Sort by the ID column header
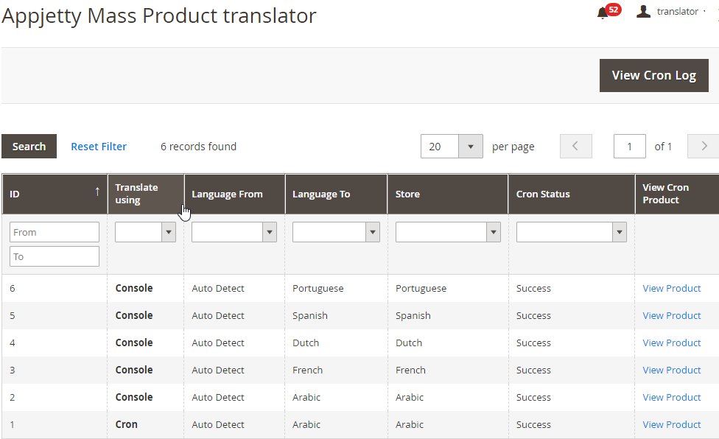The height and width of the screenshot is (439, 719). click(x=55, y=194)
